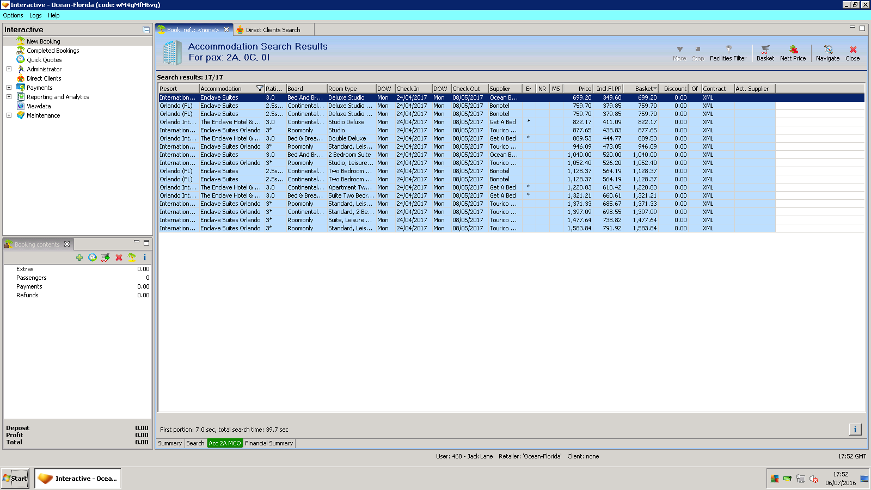Open the Navigate tool

click(827, 53)
